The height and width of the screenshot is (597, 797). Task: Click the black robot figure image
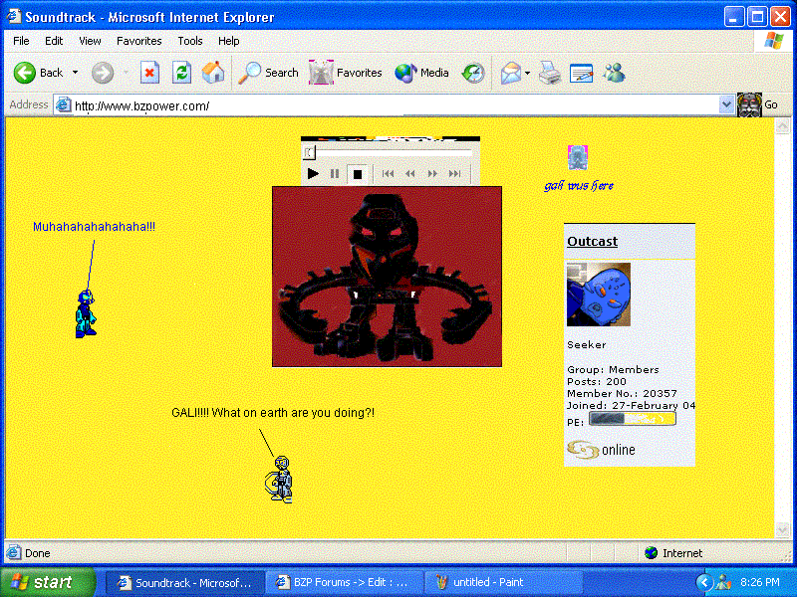click(387, 277)
